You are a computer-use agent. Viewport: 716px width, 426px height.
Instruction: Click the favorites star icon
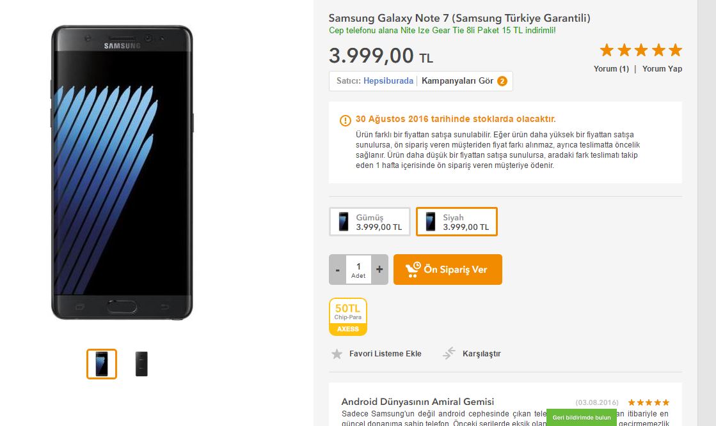pyautogui.click(x=337, y=354)
